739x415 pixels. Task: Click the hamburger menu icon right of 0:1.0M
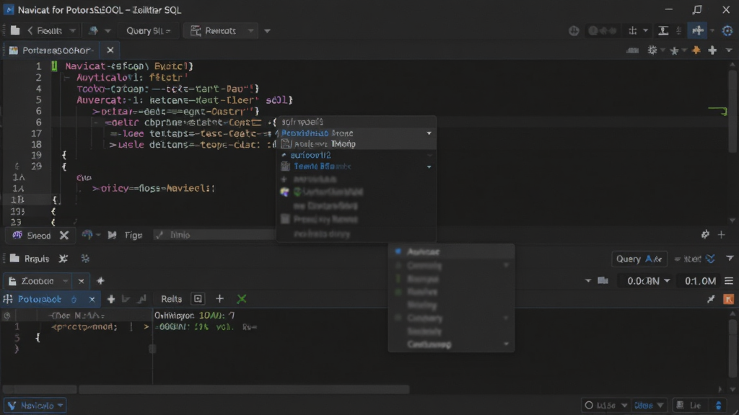pos(729,281)
